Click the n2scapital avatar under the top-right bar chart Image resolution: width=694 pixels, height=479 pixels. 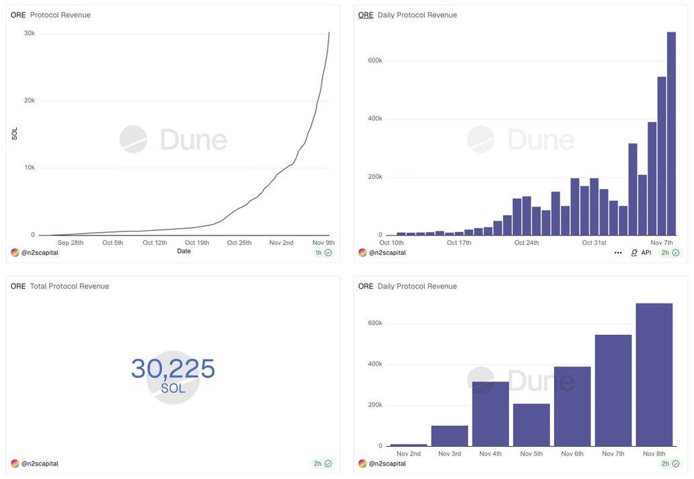click(x=362, y=253)
